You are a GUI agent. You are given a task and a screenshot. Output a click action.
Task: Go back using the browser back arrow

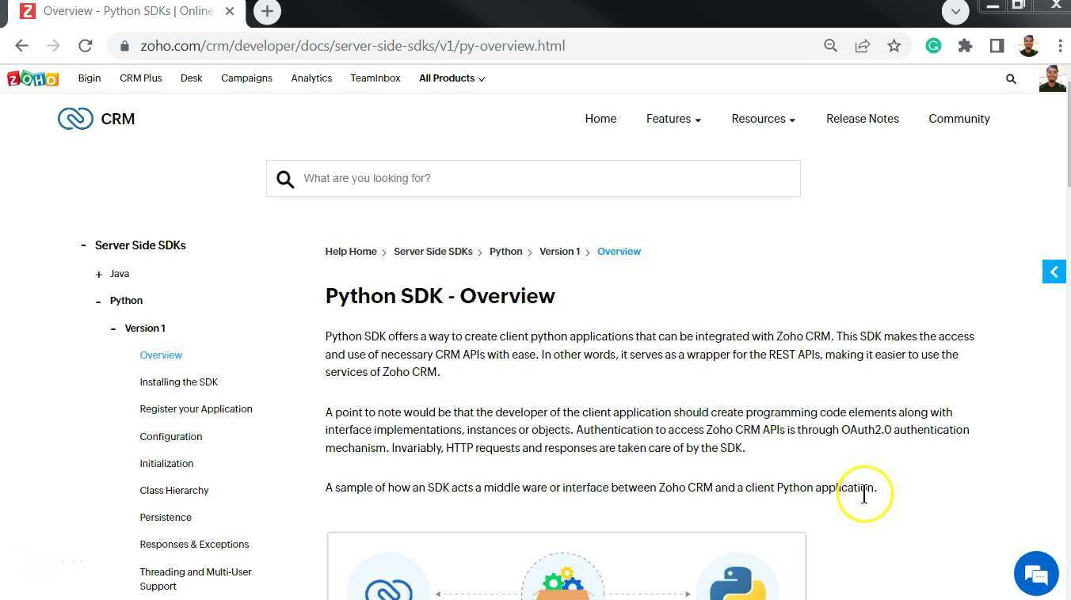pyautogui.click(x=21, y=45)
